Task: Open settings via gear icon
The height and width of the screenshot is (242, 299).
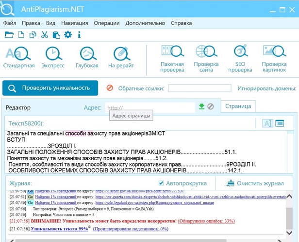Action: [x=68, y=35]
